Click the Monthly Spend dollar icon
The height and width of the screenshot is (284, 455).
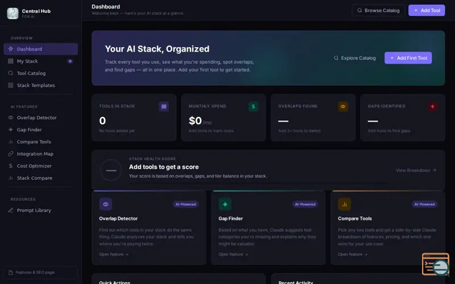(253, 106)
